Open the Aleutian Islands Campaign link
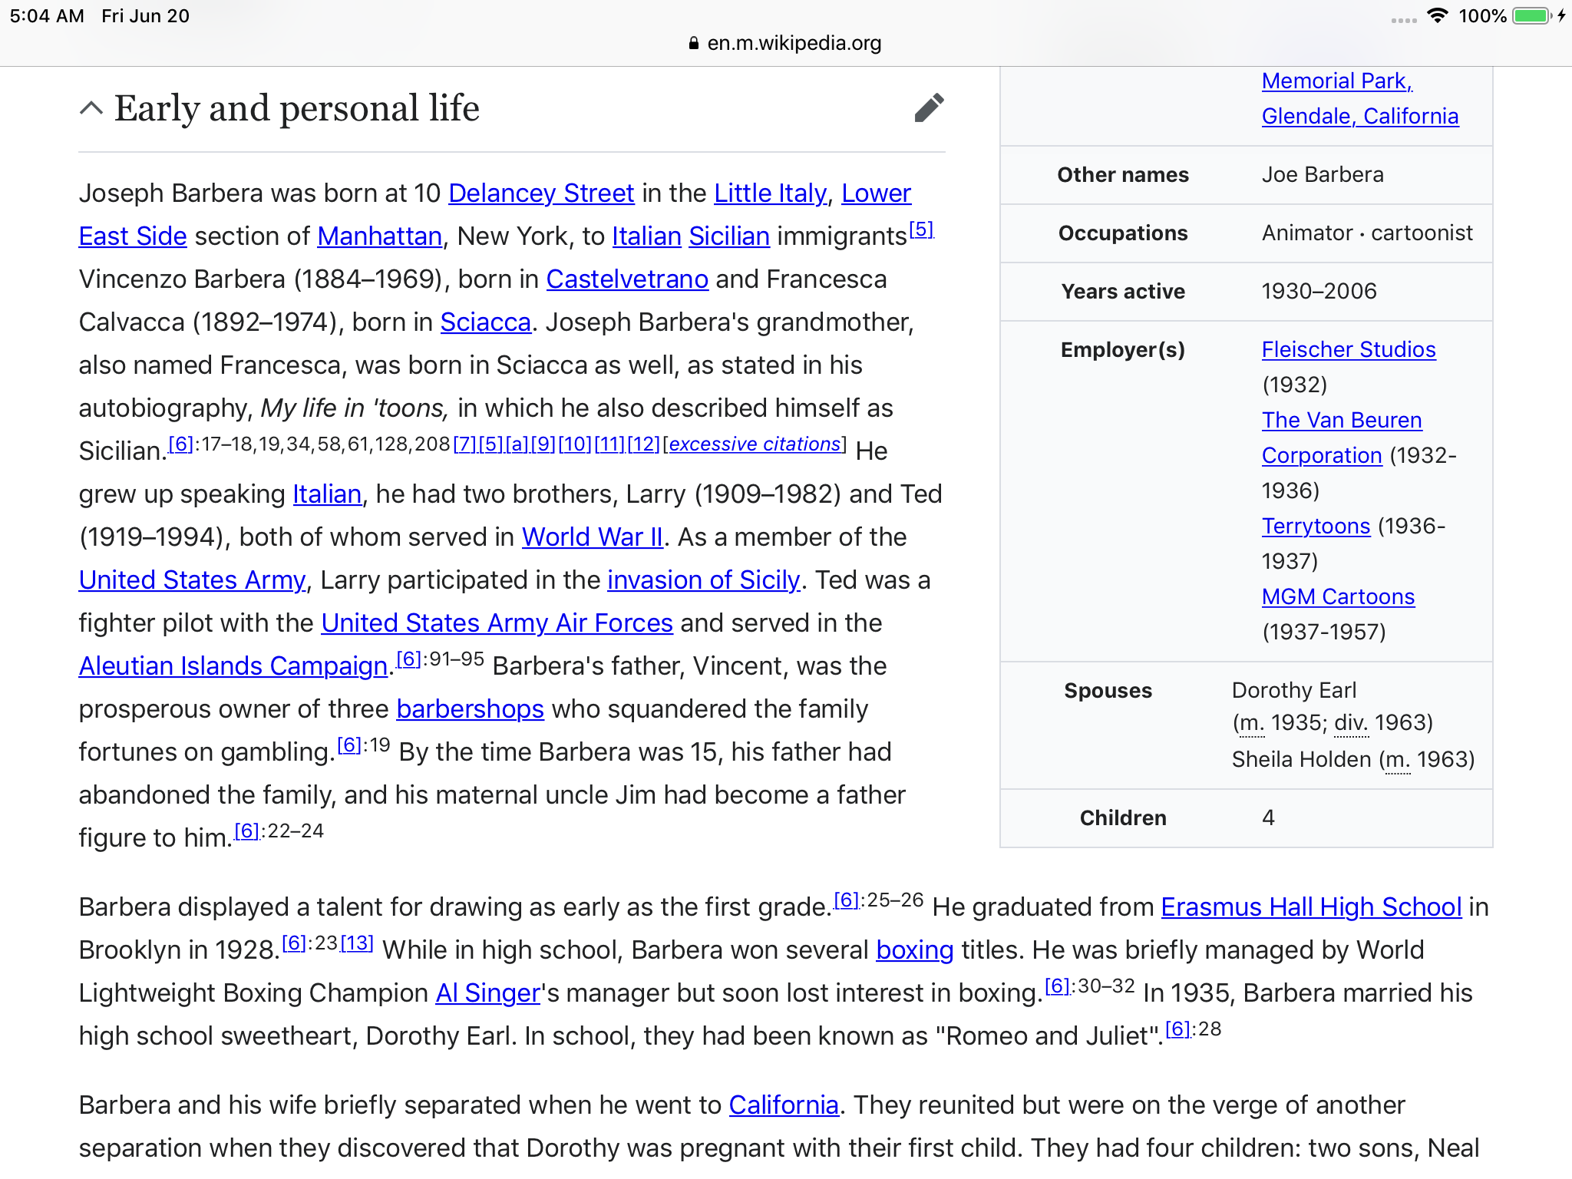This screenshot has width=1572, height=1179. tap(233, 665)
